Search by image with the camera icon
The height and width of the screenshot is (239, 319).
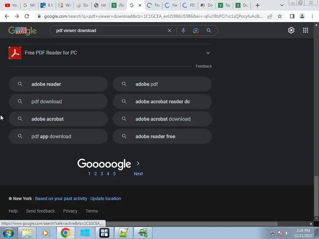[x=196, y=30]
